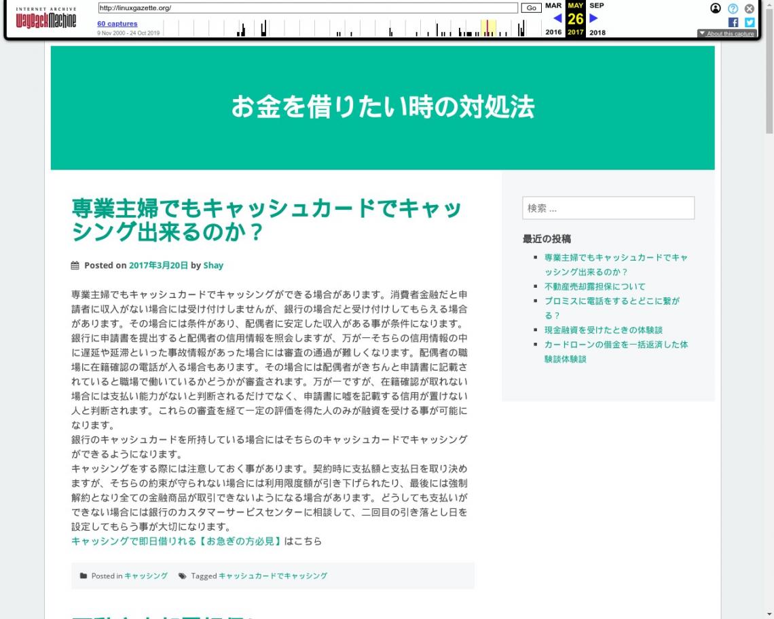
Task: Open post title 専業主婦でもキャッシュカードでキャッシング出来るのか？
Action: tap(267, 220)
